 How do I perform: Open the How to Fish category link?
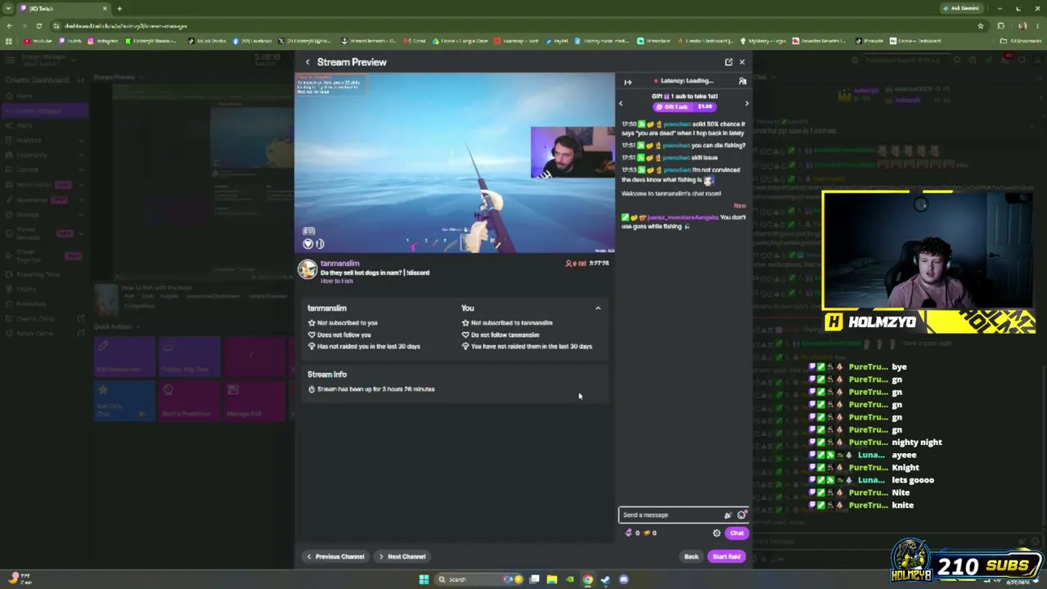(337, 281)
